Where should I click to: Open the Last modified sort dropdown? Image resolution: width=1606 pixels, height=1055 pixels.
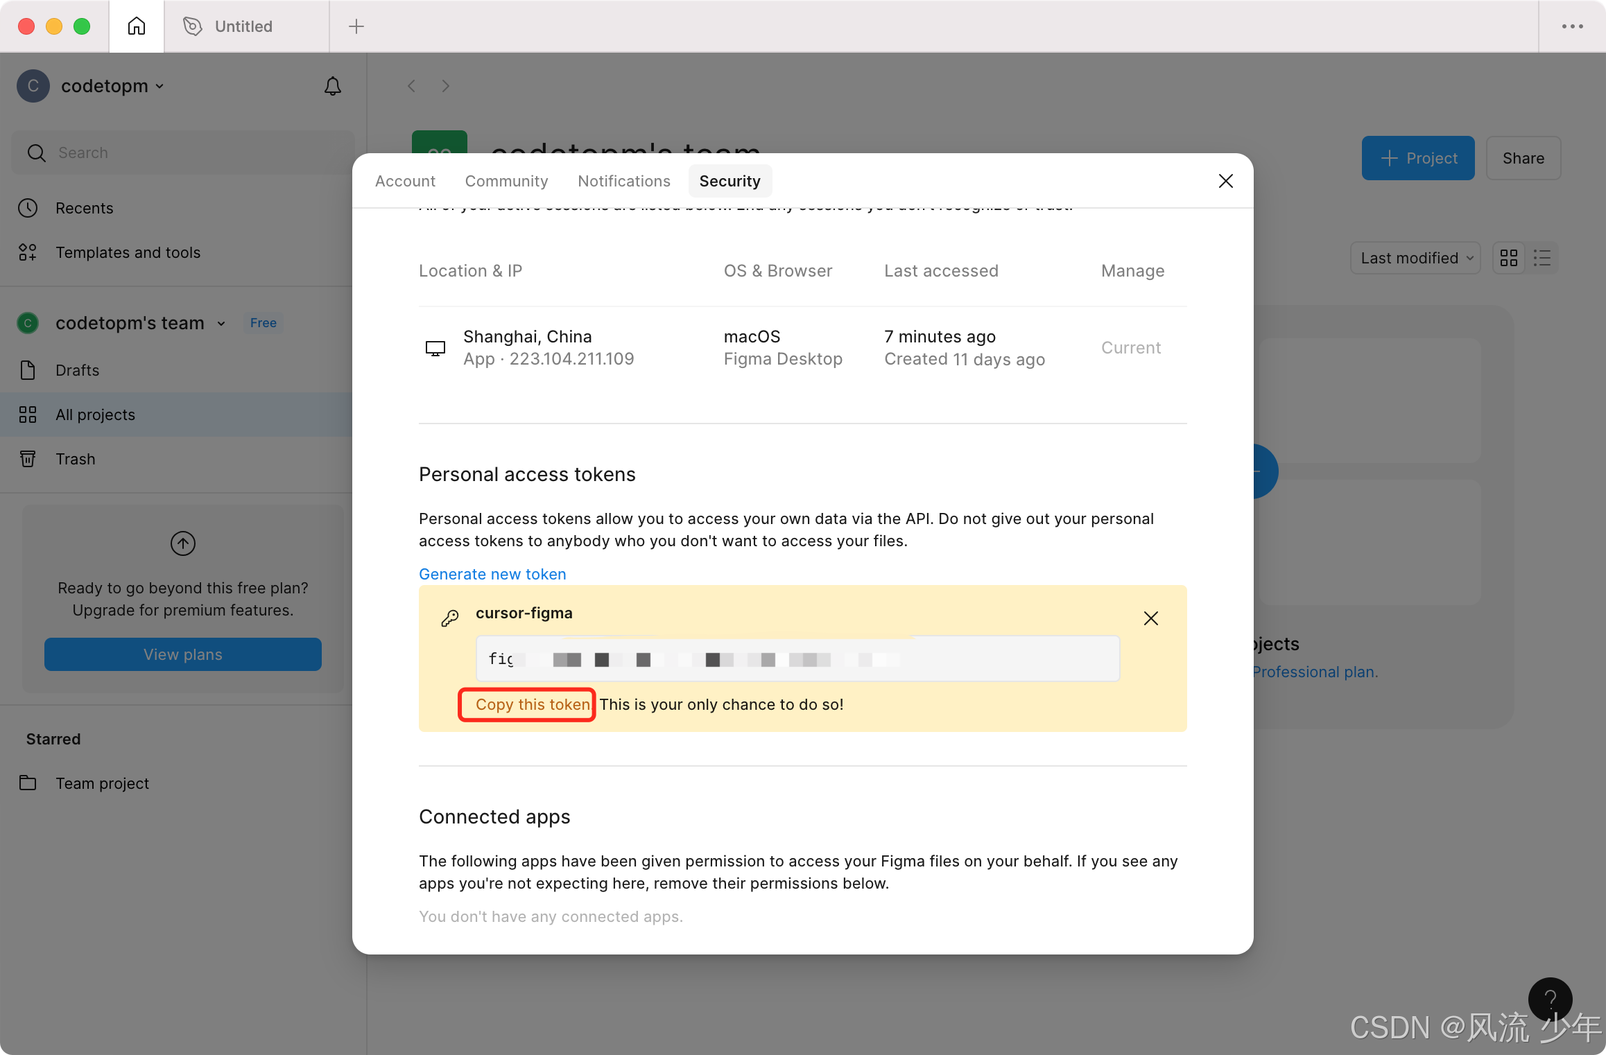tap(1415, 258)
